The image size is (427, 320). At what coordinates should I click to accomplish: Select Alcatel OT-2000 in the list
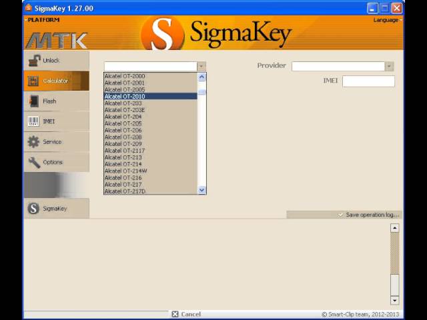pyautogui.click(x=151, y=76)
